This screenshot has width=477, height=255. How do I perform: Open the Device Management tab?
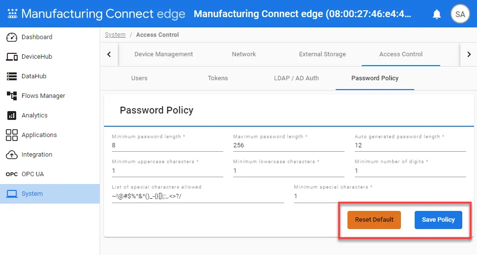pyautogui.click(x=164, y=54)
